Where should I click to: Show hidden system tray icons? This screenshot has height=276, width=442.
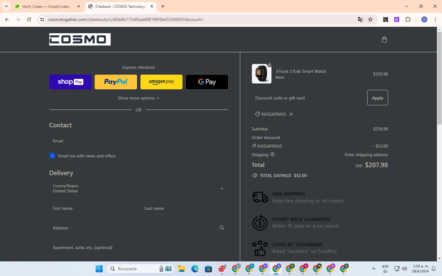click(374, 269)
